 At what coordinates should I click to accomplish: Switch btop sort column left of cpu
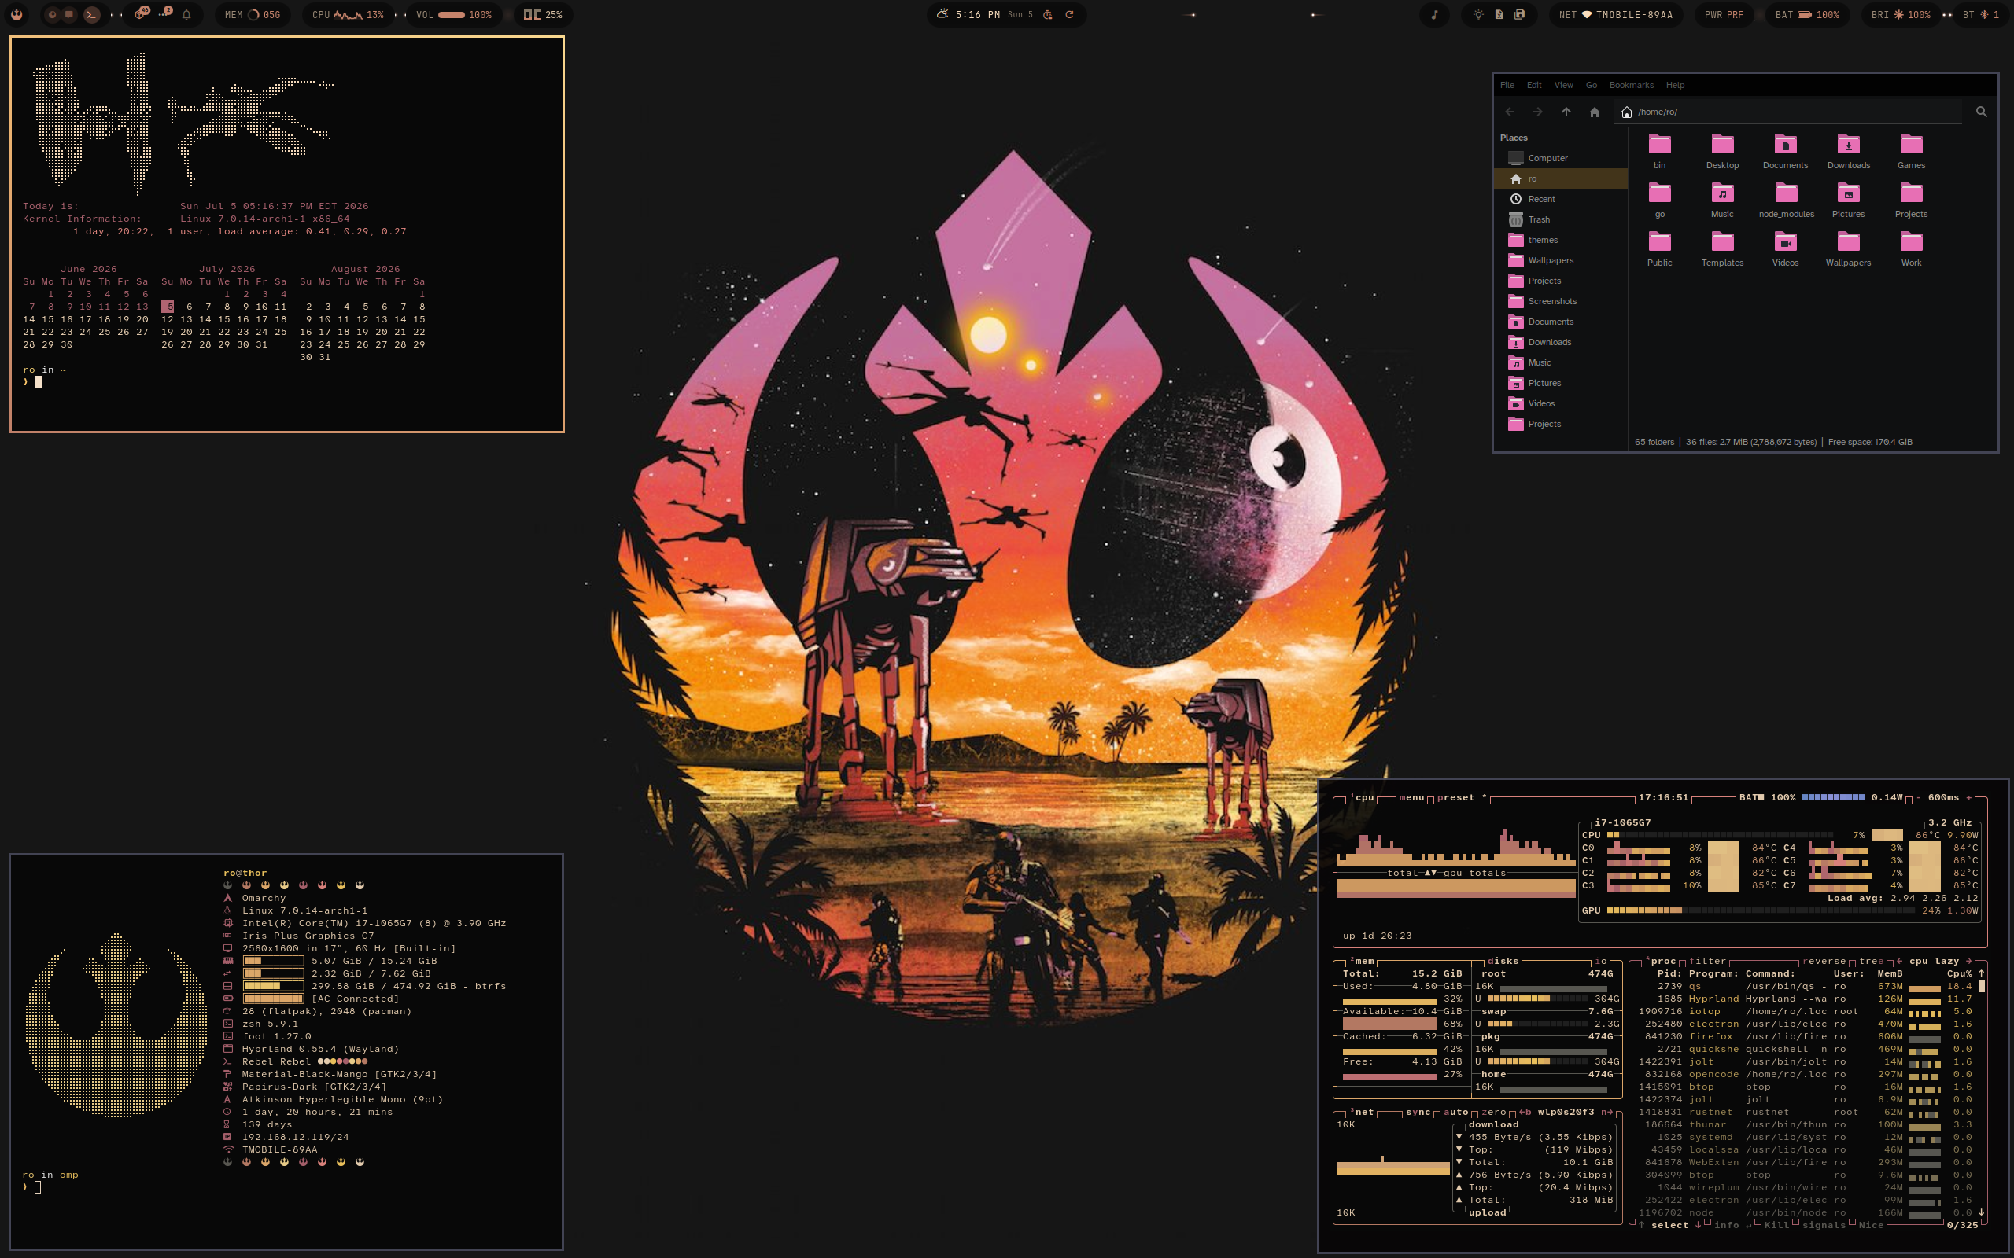point(1900,961)
